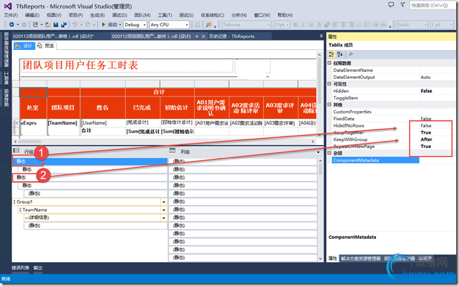Toggle italic formatting
Viewport: 459px width, 286px height.
(303, 25)
